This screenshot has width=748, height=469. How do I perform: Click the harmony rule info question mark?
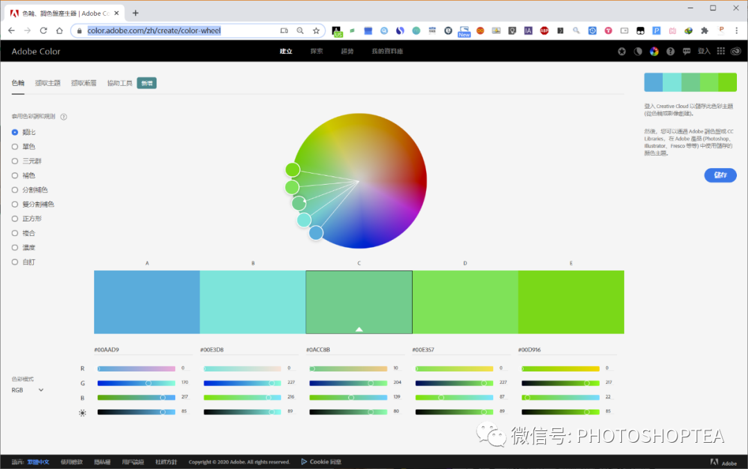pos(64,117)
